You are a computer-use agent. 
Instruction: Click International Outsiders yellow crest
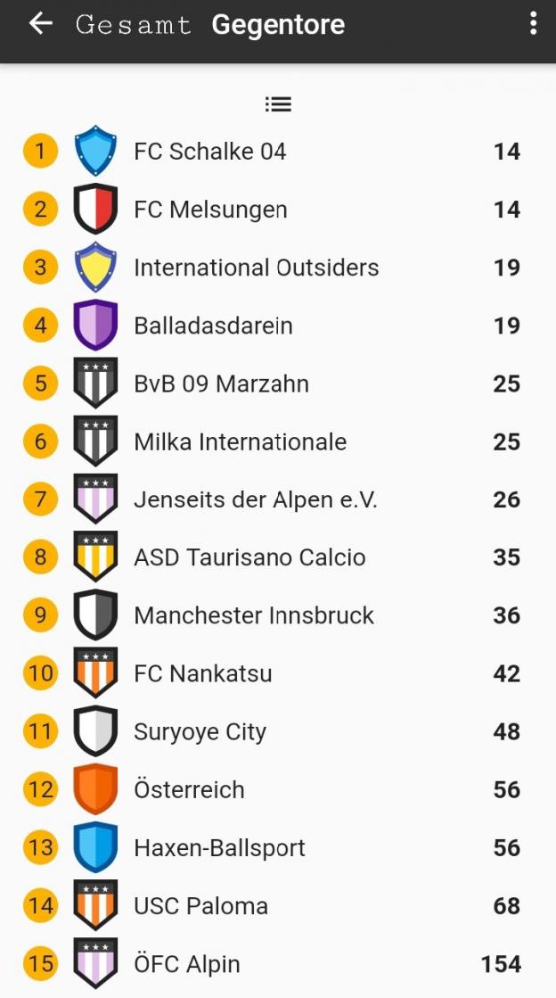tap(95, 267)
